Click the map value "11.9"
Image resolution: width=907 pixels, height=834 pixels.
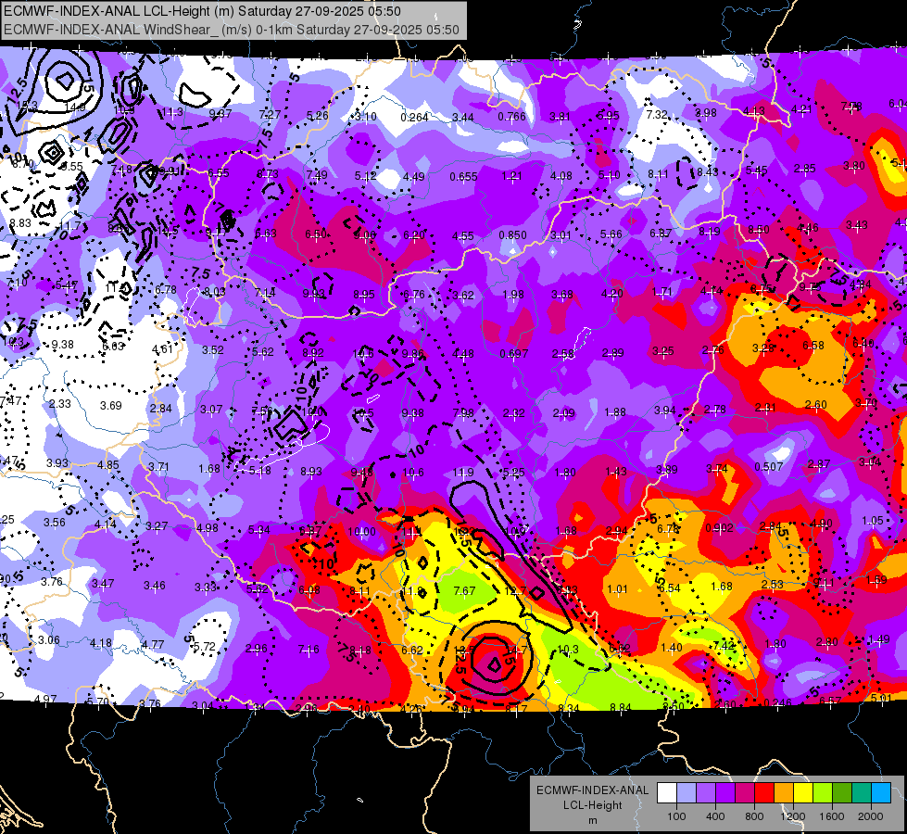point(462,473)
